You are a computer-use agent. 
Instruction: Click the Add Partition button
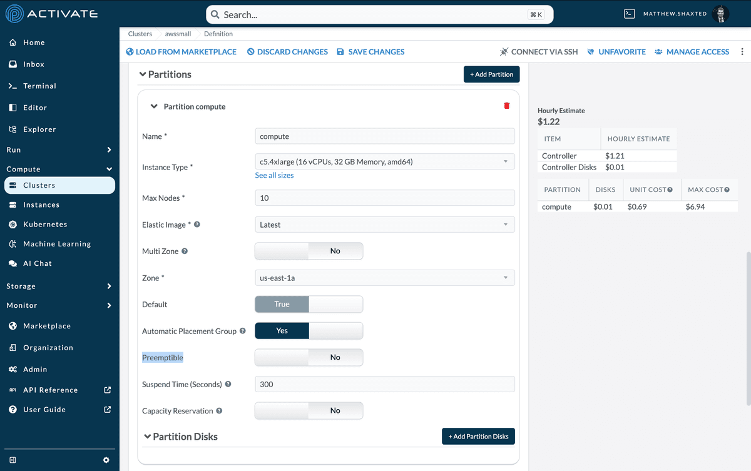pyautogui.click(x=491, y=74)
